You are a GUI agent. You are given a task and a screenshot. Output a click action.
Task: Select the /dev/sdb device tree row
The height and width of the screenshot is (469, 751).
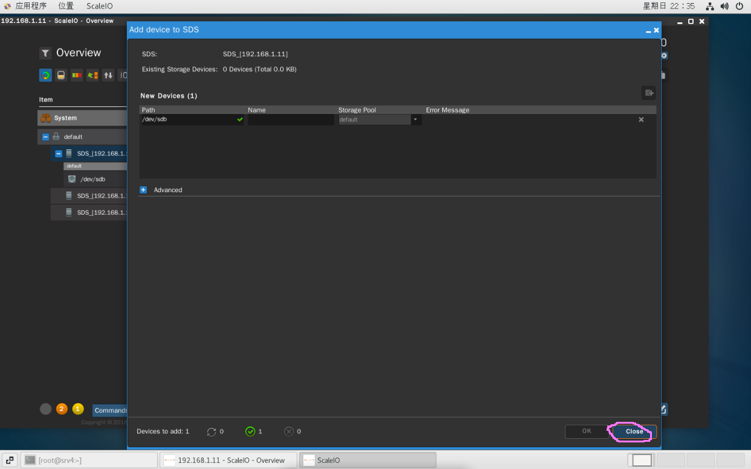(x=95, y=179)
